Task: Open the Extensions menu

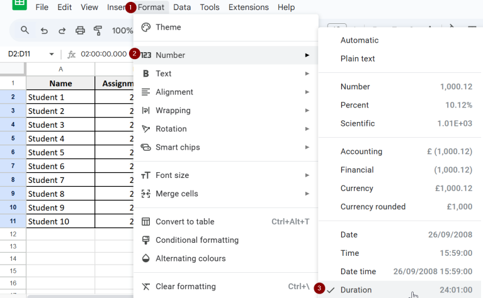Action: tap(248, 7)
